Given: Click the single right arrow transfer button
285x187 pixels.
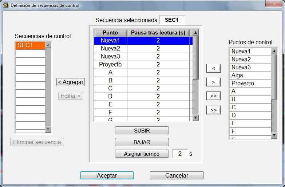Looking at the screenshot, I should (213, 82).
